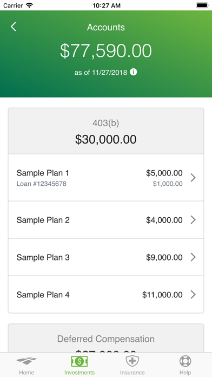Viewport: 212px width, 377px height.
Task: Tap the back arrow in the Accounts header
Action: (x=14, y=27)
